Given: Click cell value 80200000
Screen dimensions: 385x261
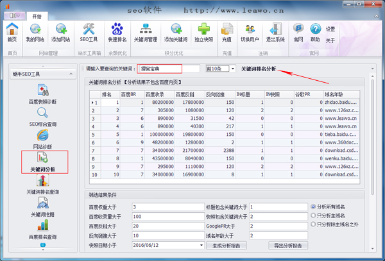Looking at the screenshot, I should (160, 103).
